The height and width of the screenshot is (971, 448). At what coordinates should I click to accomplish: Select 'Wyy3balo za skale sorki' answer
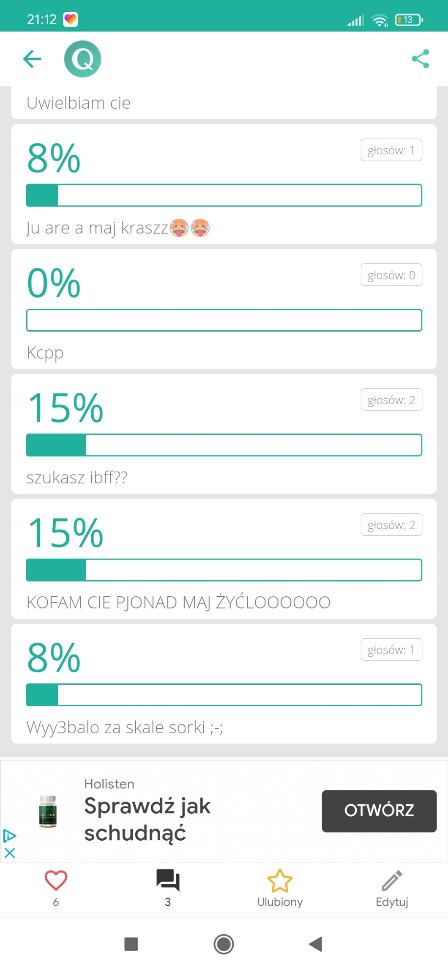pyautogui.click(x=125, y=727)
